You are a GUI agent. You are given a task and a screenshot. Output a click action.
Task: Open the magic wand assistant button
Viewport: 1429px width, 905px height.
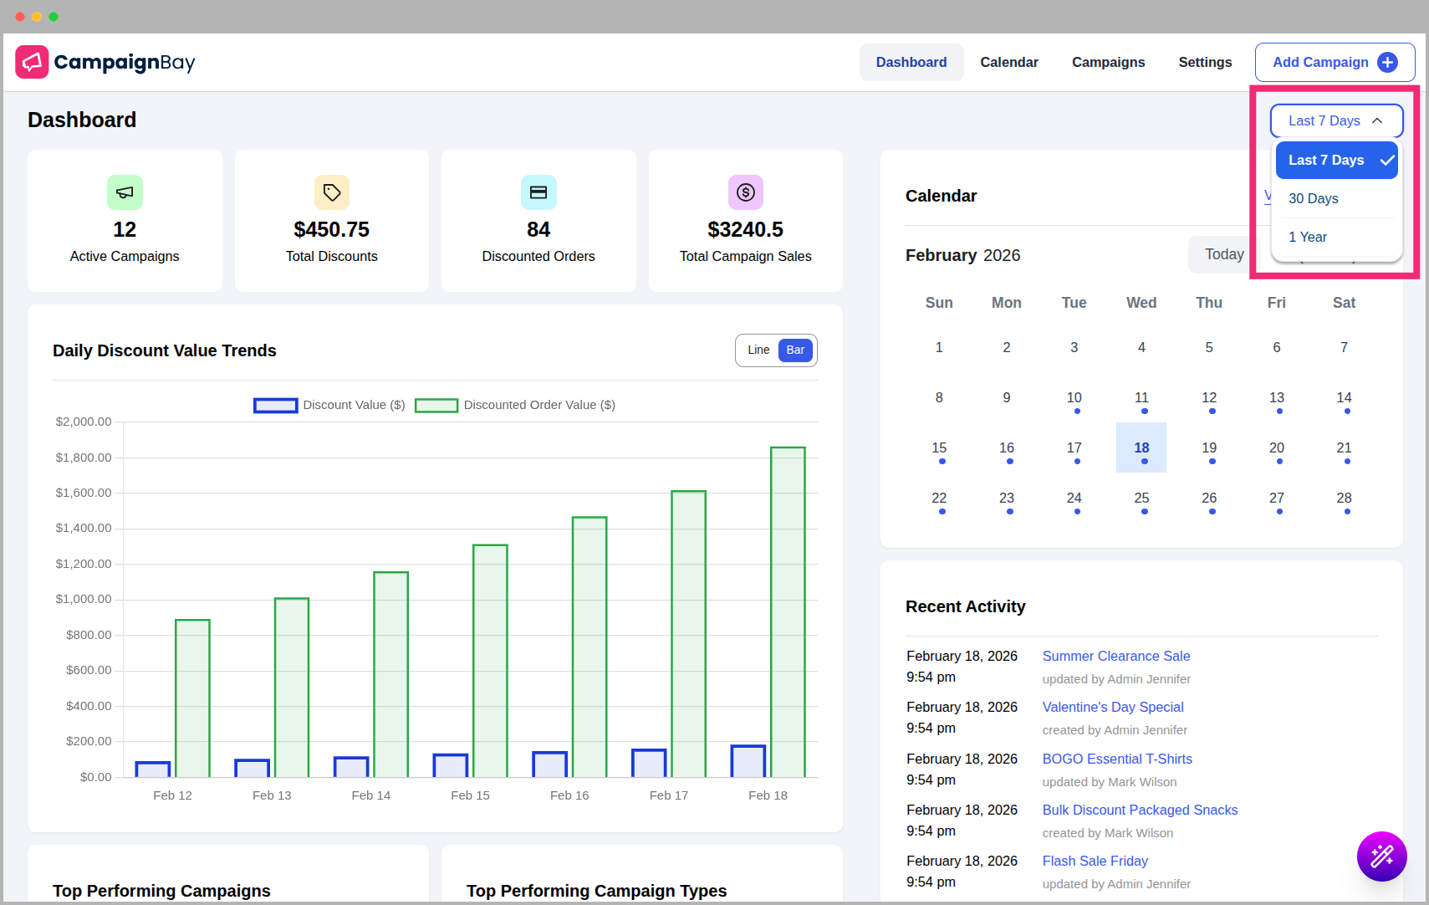click(x=1381, y=856)
